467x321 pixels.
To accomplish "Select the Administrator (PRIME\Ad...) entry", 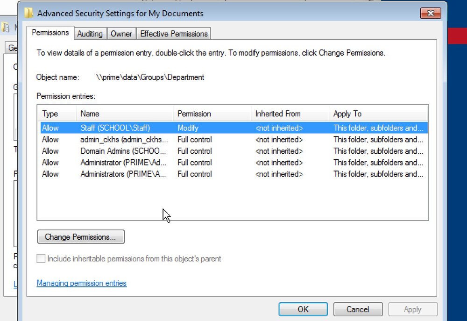I will (x=234, y=163).
